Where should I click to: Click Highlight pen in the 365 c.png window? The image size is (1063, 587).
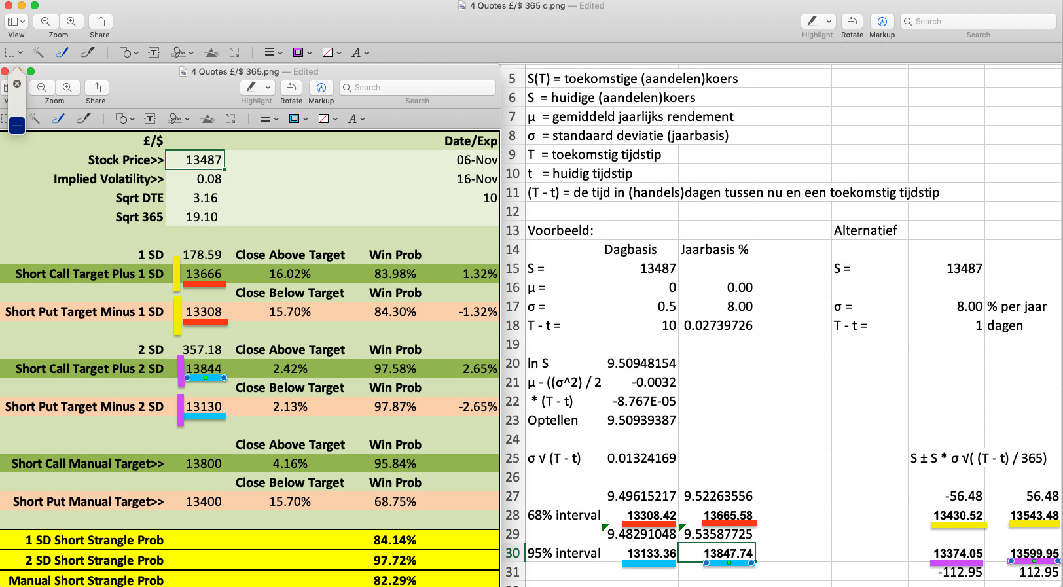point(812,22)
